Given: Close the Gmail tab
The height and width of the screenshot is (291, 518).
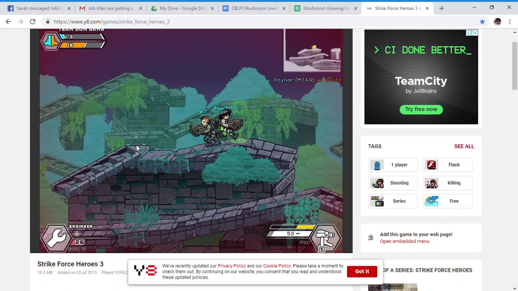Looking at the screenshot, I should (x=140, y=8).
